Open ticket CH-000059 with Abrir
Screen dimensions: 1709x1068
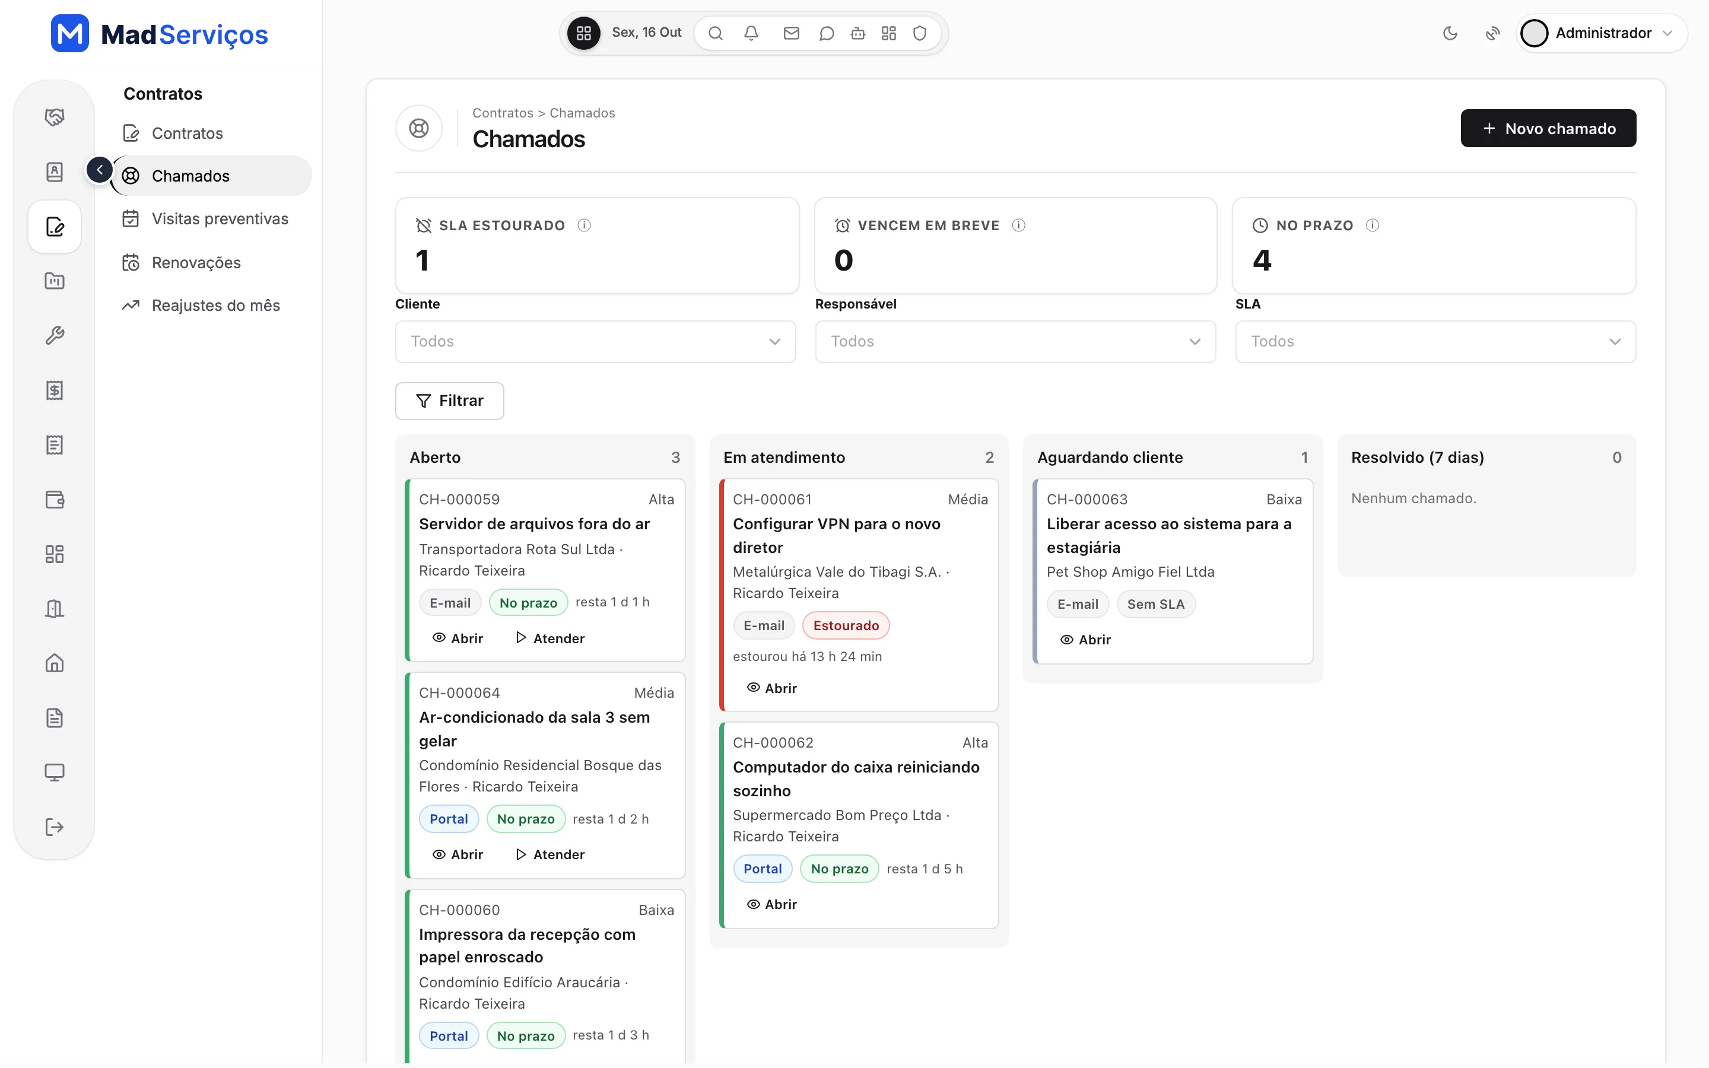458,638
